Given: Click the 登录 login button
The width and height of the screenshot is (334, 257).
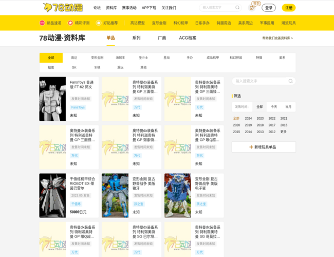Looking at the screenshot, I should tap(269, 8).
